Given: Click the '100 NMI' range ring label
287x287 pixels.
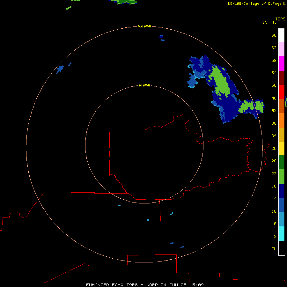Looking at the screenshot, I should click(144, 26).
